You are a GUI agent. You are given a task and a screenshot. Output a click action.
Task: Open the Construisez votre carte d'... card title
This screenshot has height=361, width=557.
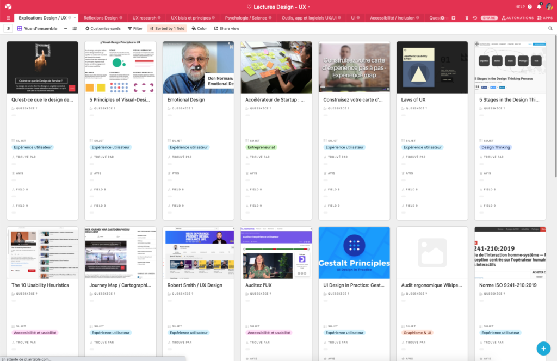(352, 99)
